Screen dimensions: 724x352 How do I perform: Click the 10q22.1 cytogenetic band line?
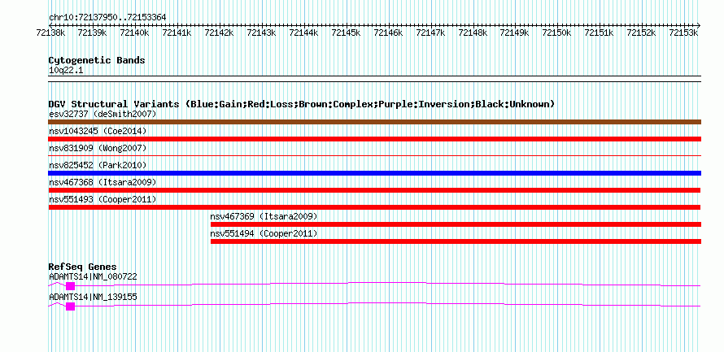pyautogui.click(x=374, y=79)
